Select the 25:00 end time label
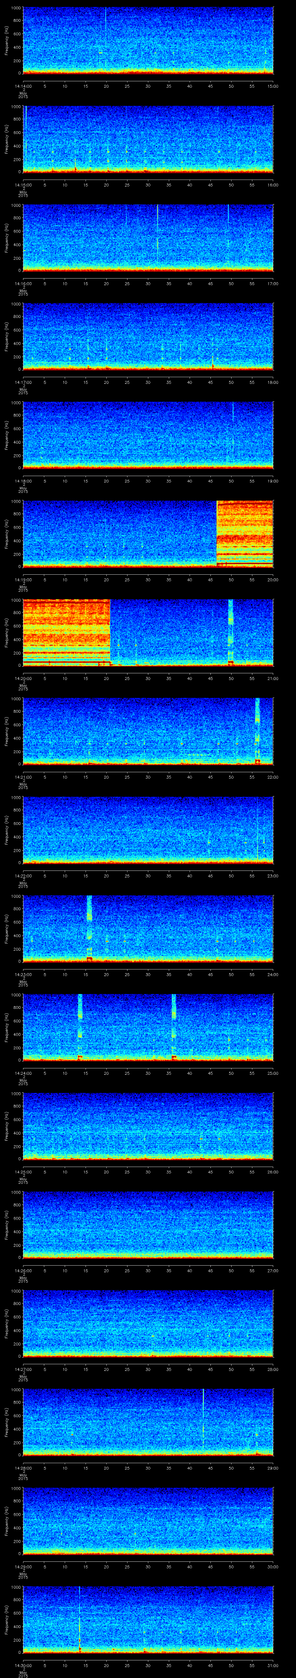The height and width of the screenshot is (1678, 296). [x=273, y=1073]
